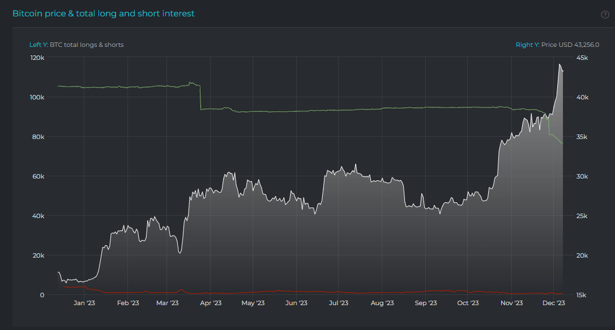Click the "Sep '23" x-axis label
This screenshot has height=330, width=615.
click(x=426, y=303)
